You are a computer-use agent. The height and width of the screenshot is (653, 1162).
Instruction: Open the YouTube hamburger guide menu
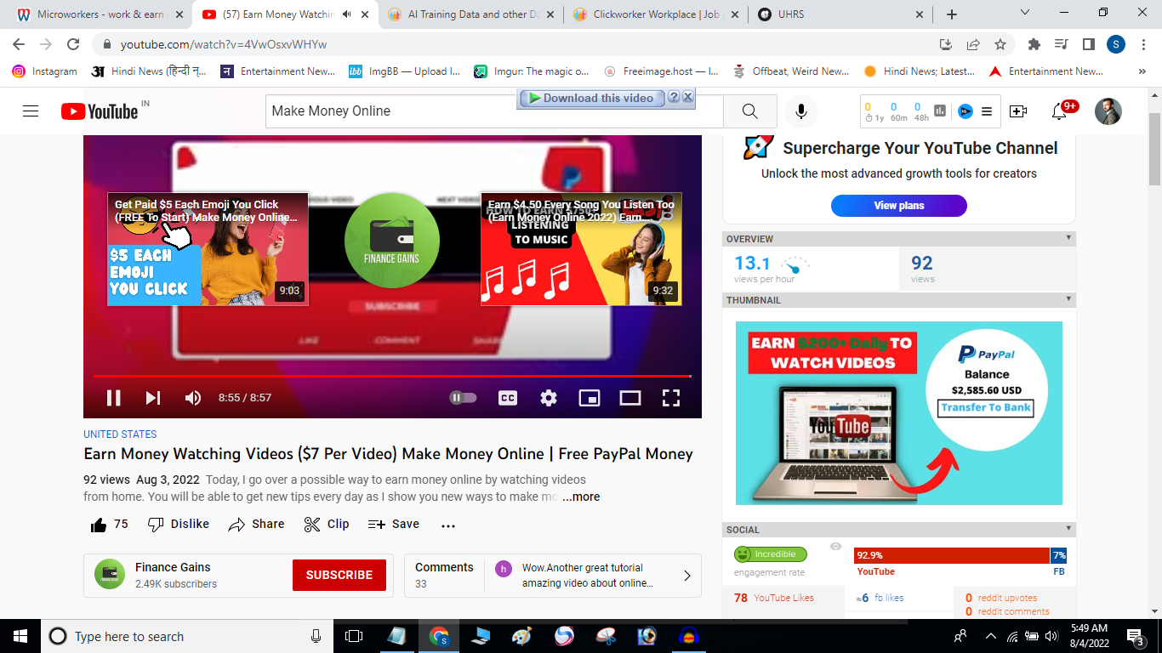click(x=31, y=111)
